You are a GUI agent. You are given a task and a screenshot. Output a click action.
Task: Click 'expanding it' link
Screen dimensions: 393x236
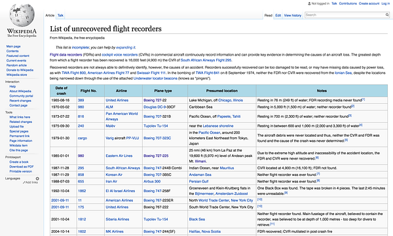[x=126, y=47]
